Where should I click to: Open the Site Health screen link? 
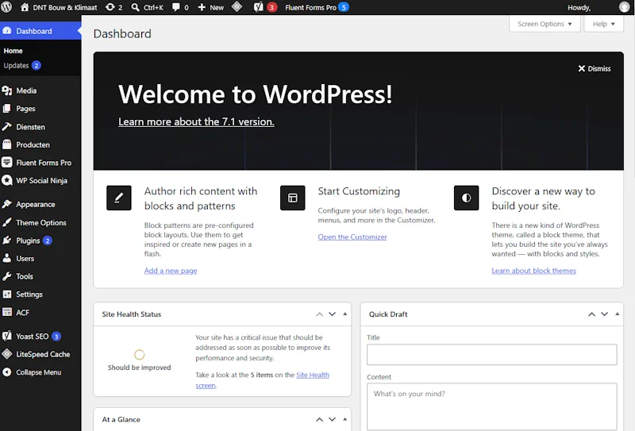tap(312, 375)
